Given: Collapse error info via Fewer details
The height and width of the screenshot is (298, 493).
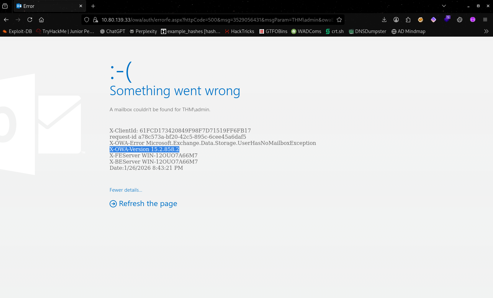Looking at the screenshot, I should tap(126, 190).
